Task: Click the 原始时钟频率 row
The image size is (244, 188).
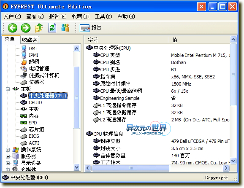Action: (x=157, y=84)
